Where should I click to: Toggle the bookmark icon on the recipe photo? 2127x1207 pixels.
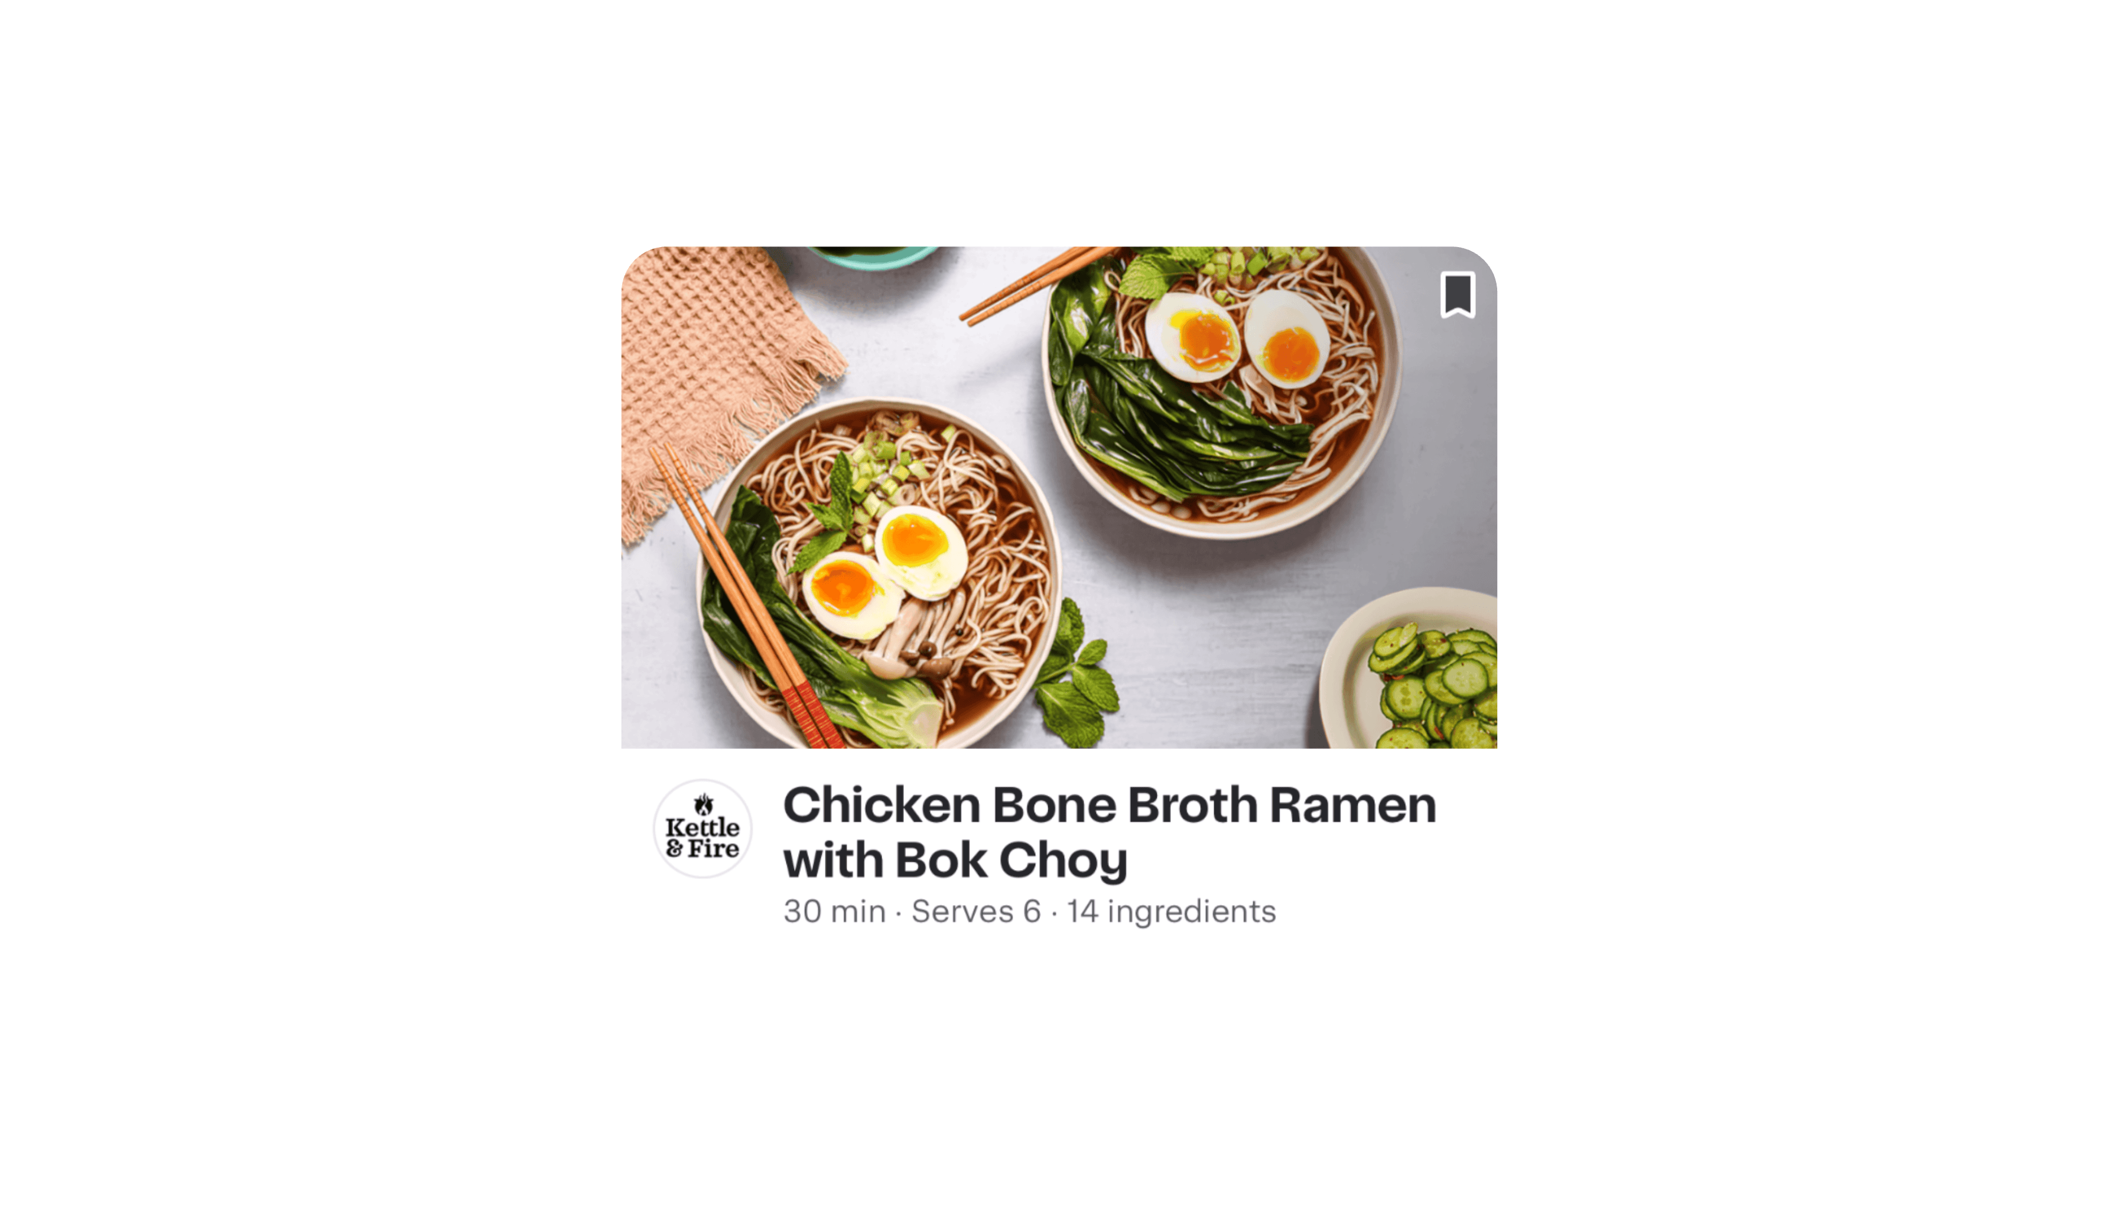(1456, 294)
